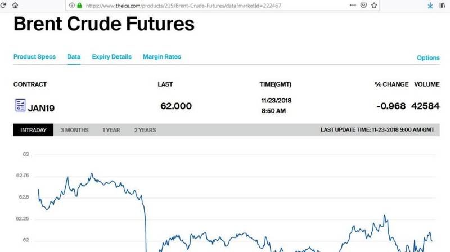Show site information icon in address bar
The image size is (450, 252).
72,6
